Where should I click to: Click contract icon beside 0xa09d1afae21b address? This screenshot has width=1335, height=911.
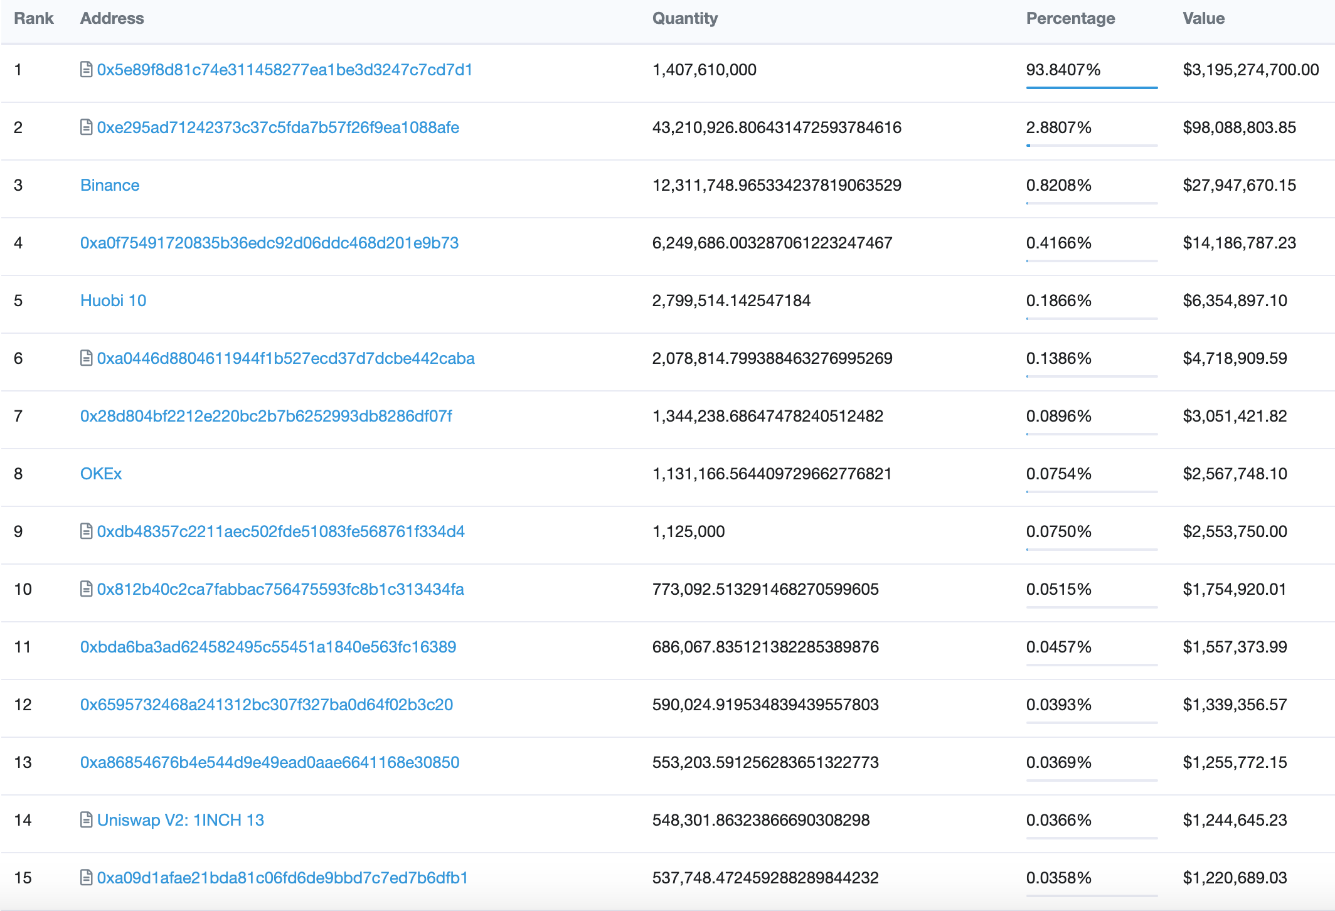87,878
